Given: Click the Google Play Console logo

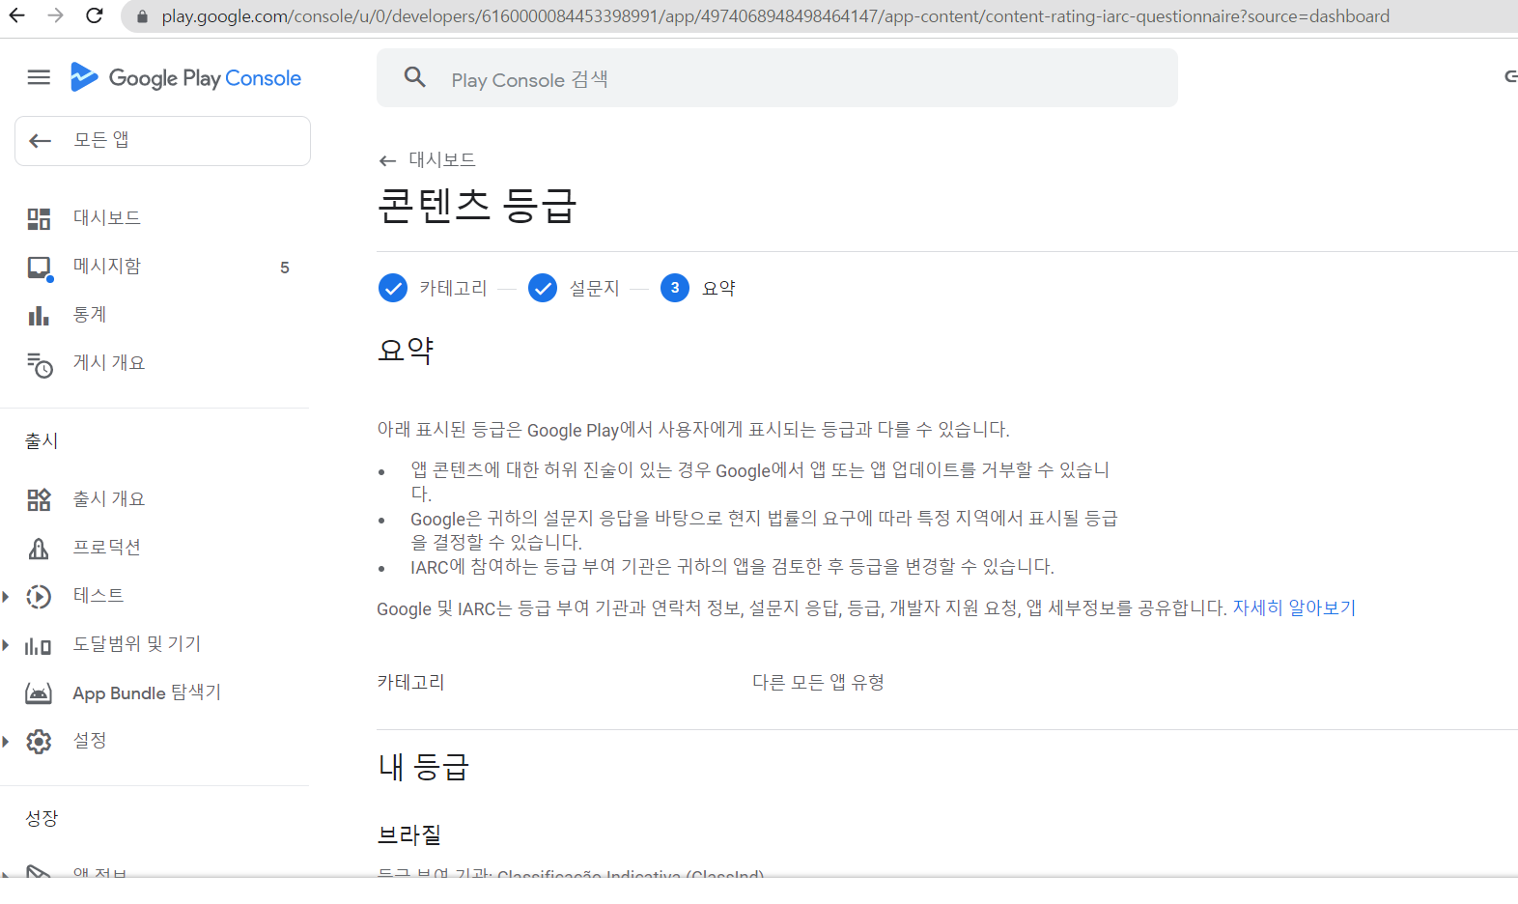Looking at the screenshot, I should coord(185,77).
